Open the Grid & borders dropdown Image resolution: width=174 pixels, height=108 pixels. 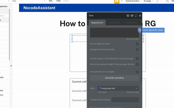[x=133, y=1]
